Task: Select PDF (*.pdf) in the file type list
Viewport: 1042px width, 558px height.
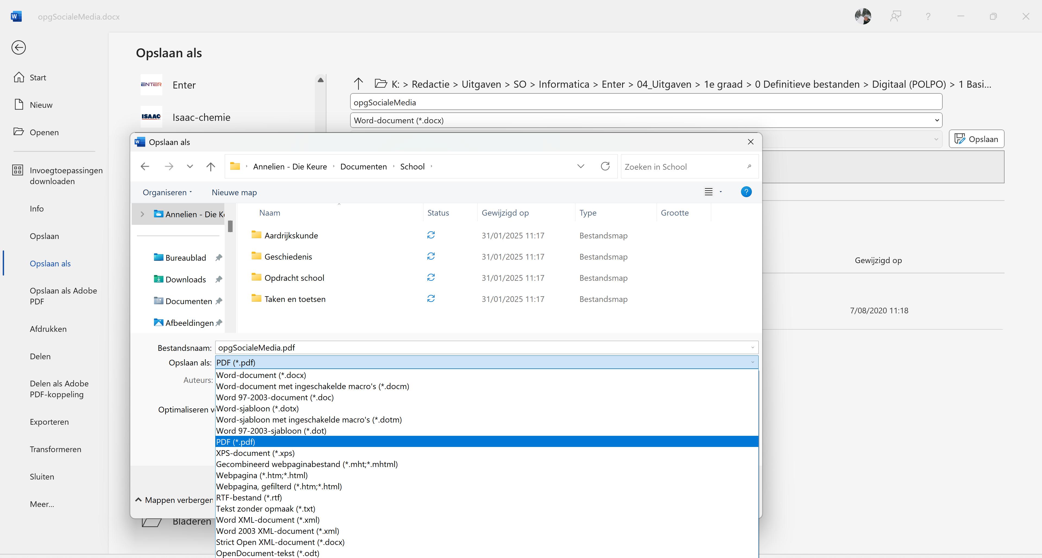Action: 236,442
